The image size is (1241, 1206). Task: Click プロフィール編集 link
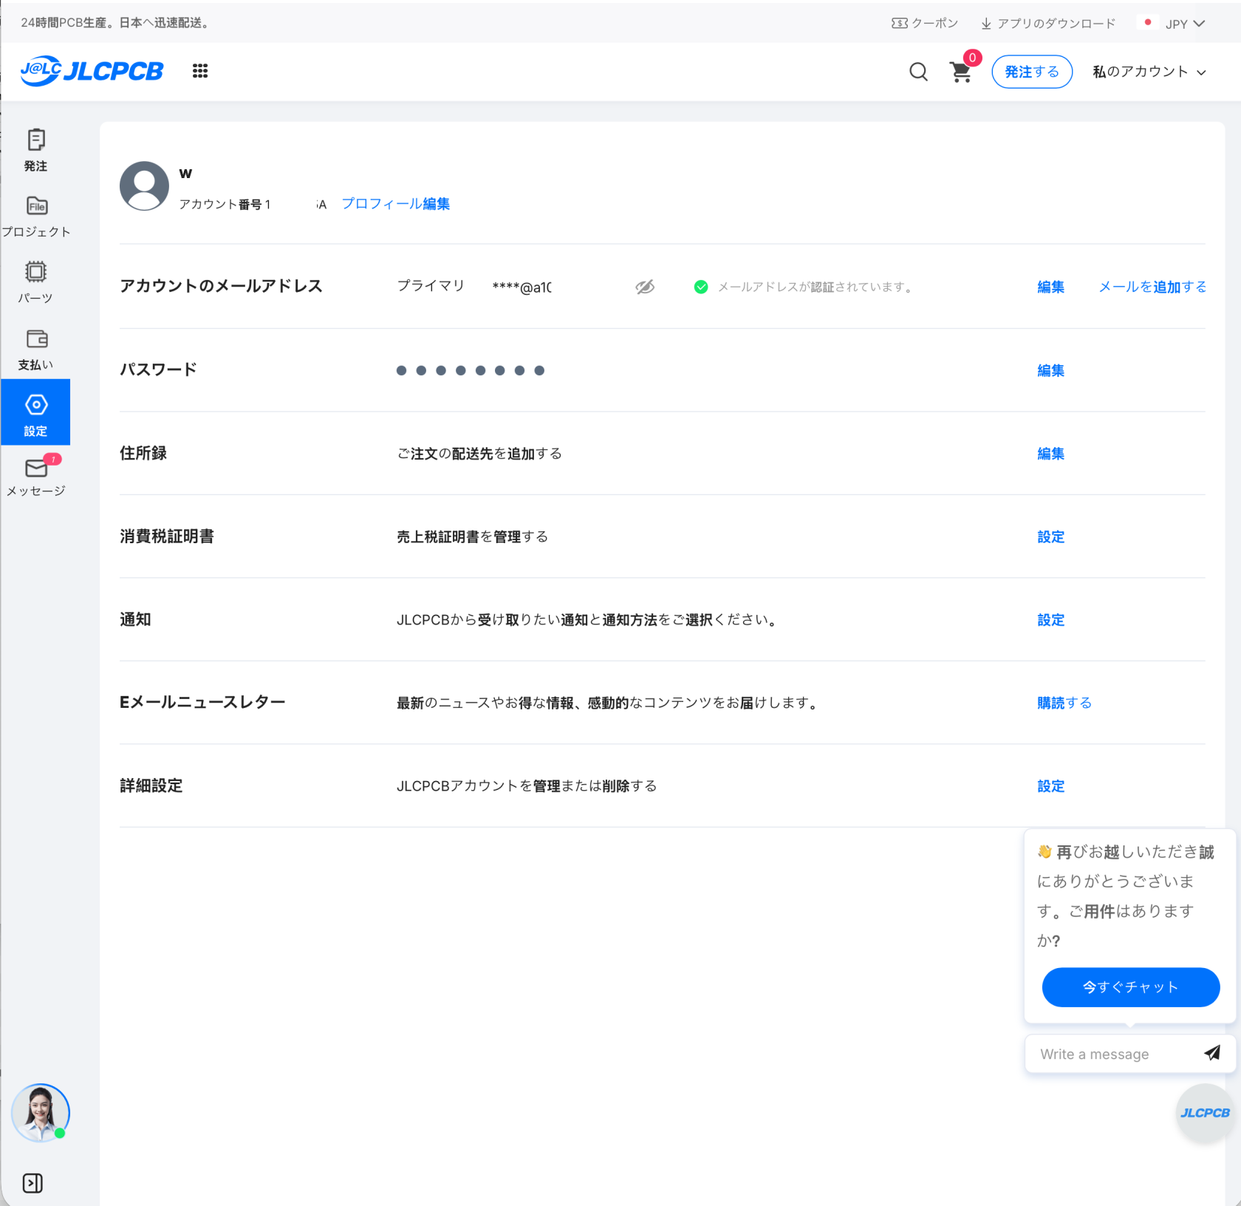pyautogui.click(x=395, y=204)
